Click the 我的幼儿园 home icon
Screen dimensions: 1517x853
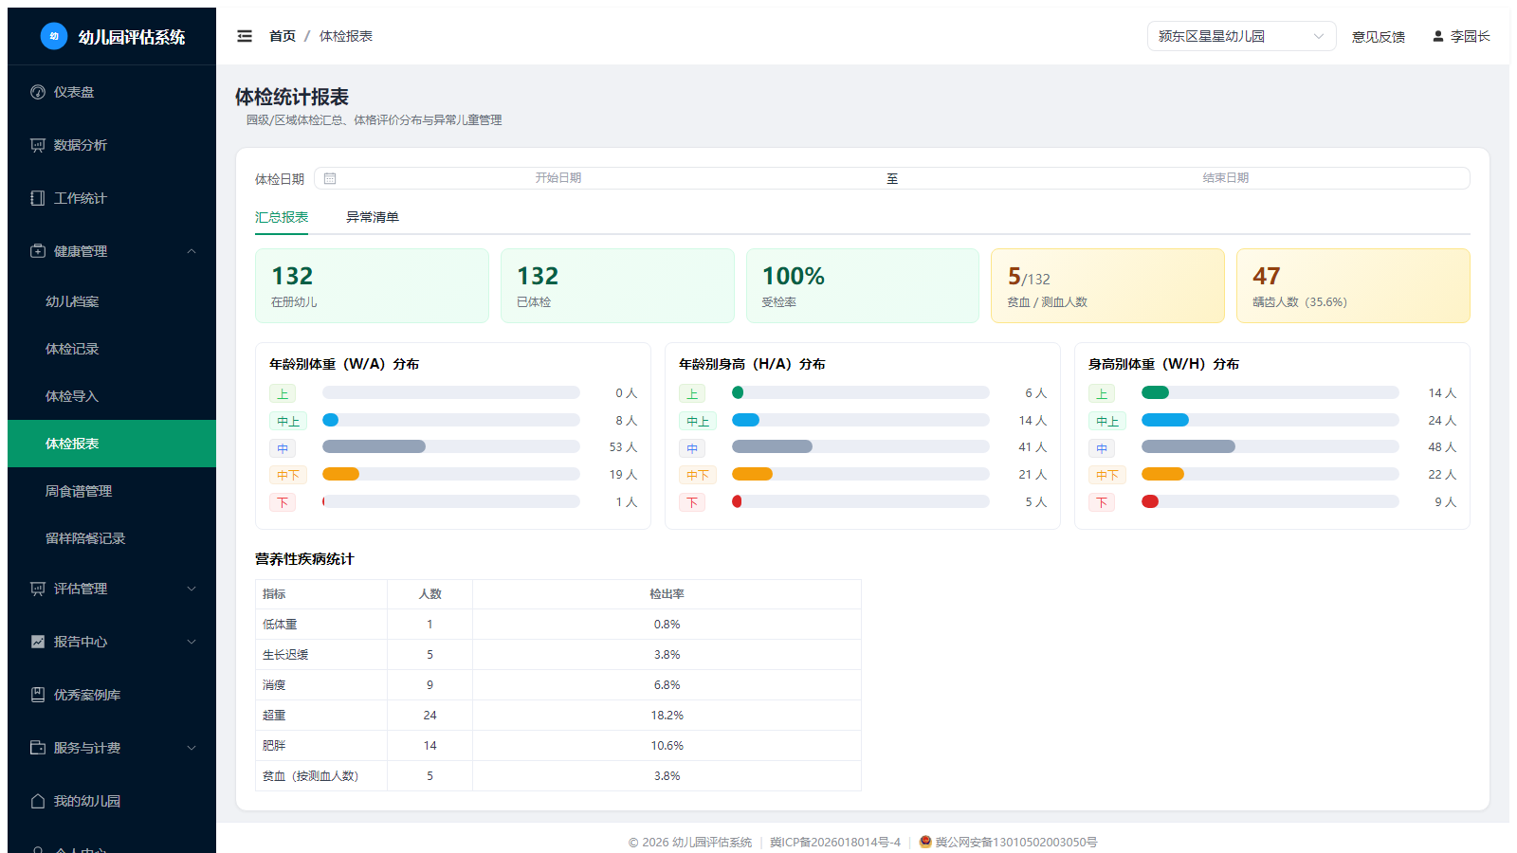click(38, 801)
